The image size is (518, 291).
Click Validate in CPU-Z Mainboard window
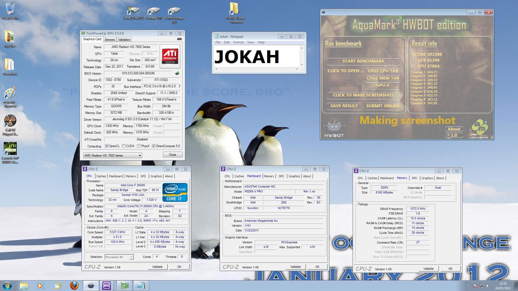pyautogui.click(x=295, y=267)
